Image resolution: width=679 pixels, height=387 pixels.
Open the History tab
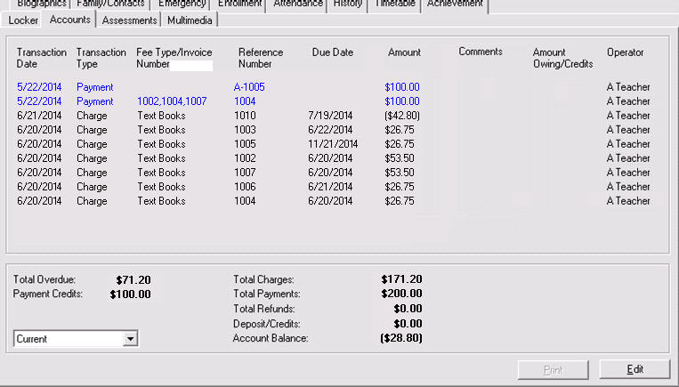click(x=347, y=4)
